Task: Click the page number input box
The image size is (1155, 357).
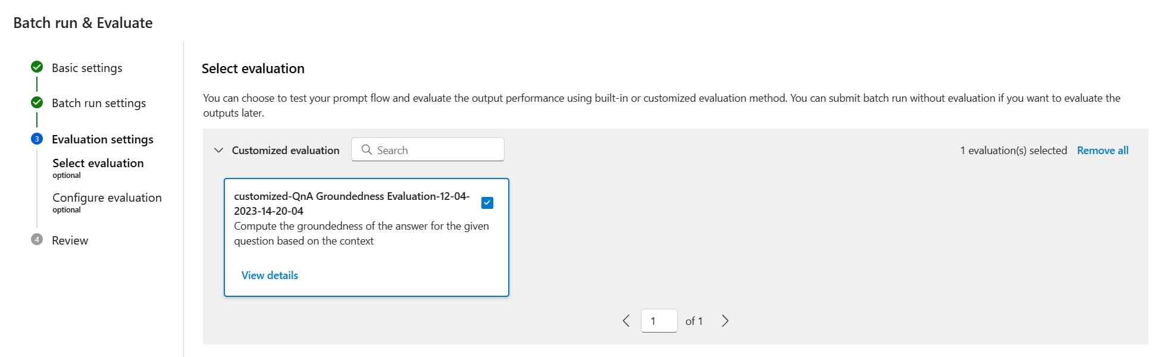Action: tap(659, 321)
